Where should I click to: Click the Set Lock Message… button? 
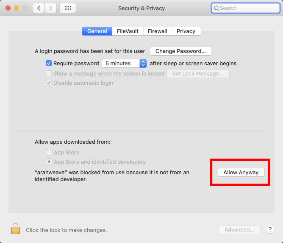(x=198, y=74)
